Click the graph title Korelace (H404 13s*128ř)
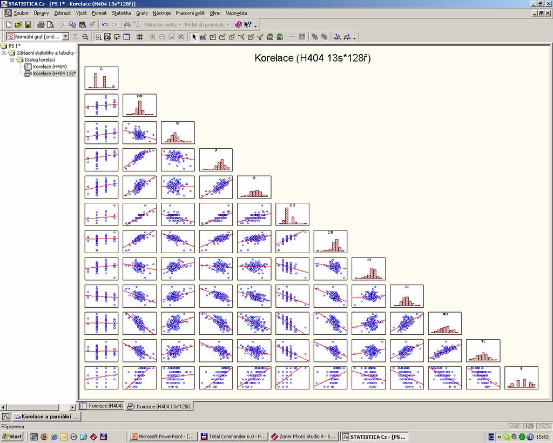553x443 pixels. pyautogui.click(x=313, y=58)
